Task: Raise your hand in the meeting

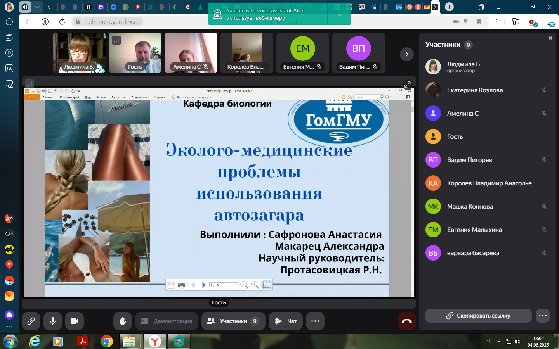Action: tap(123, 321)
